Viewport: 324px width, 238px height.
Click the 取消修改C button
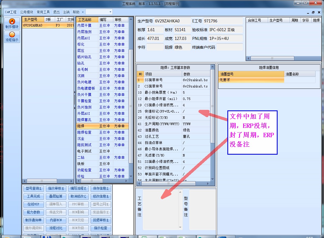[78, 196]
